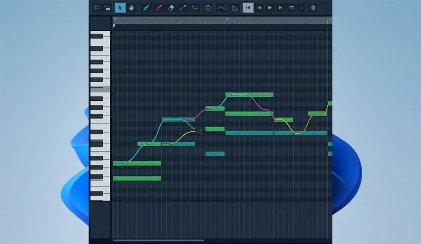Open the scatter graph parameters icon
The image size is (421, 244).
click(235, 8)
